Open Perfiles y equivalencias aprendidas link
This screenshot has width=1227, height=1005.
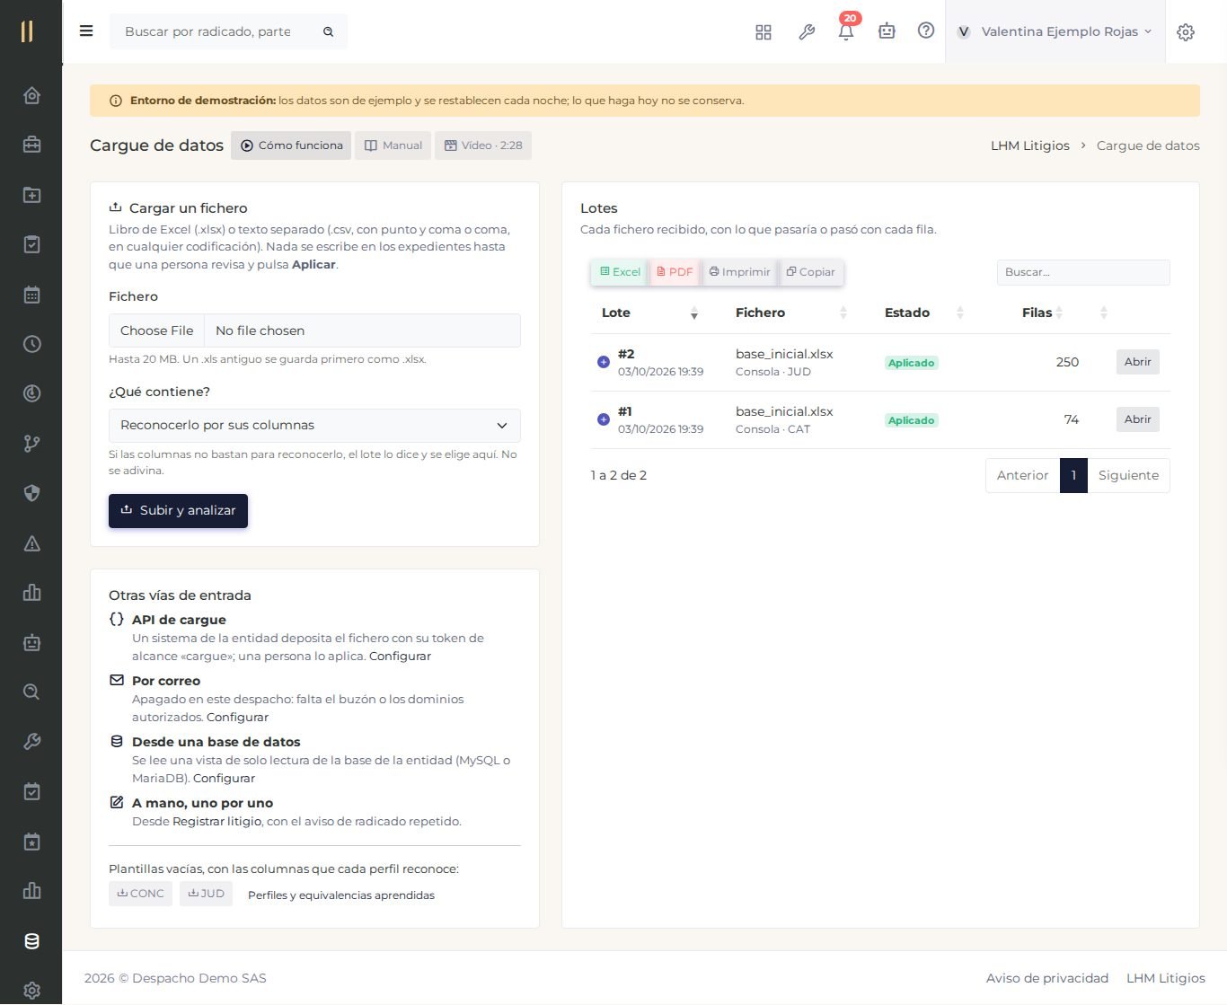[x=341, y=895]
